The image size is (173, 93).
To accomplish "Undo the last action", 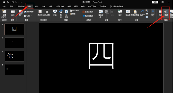I will (8, 2).
